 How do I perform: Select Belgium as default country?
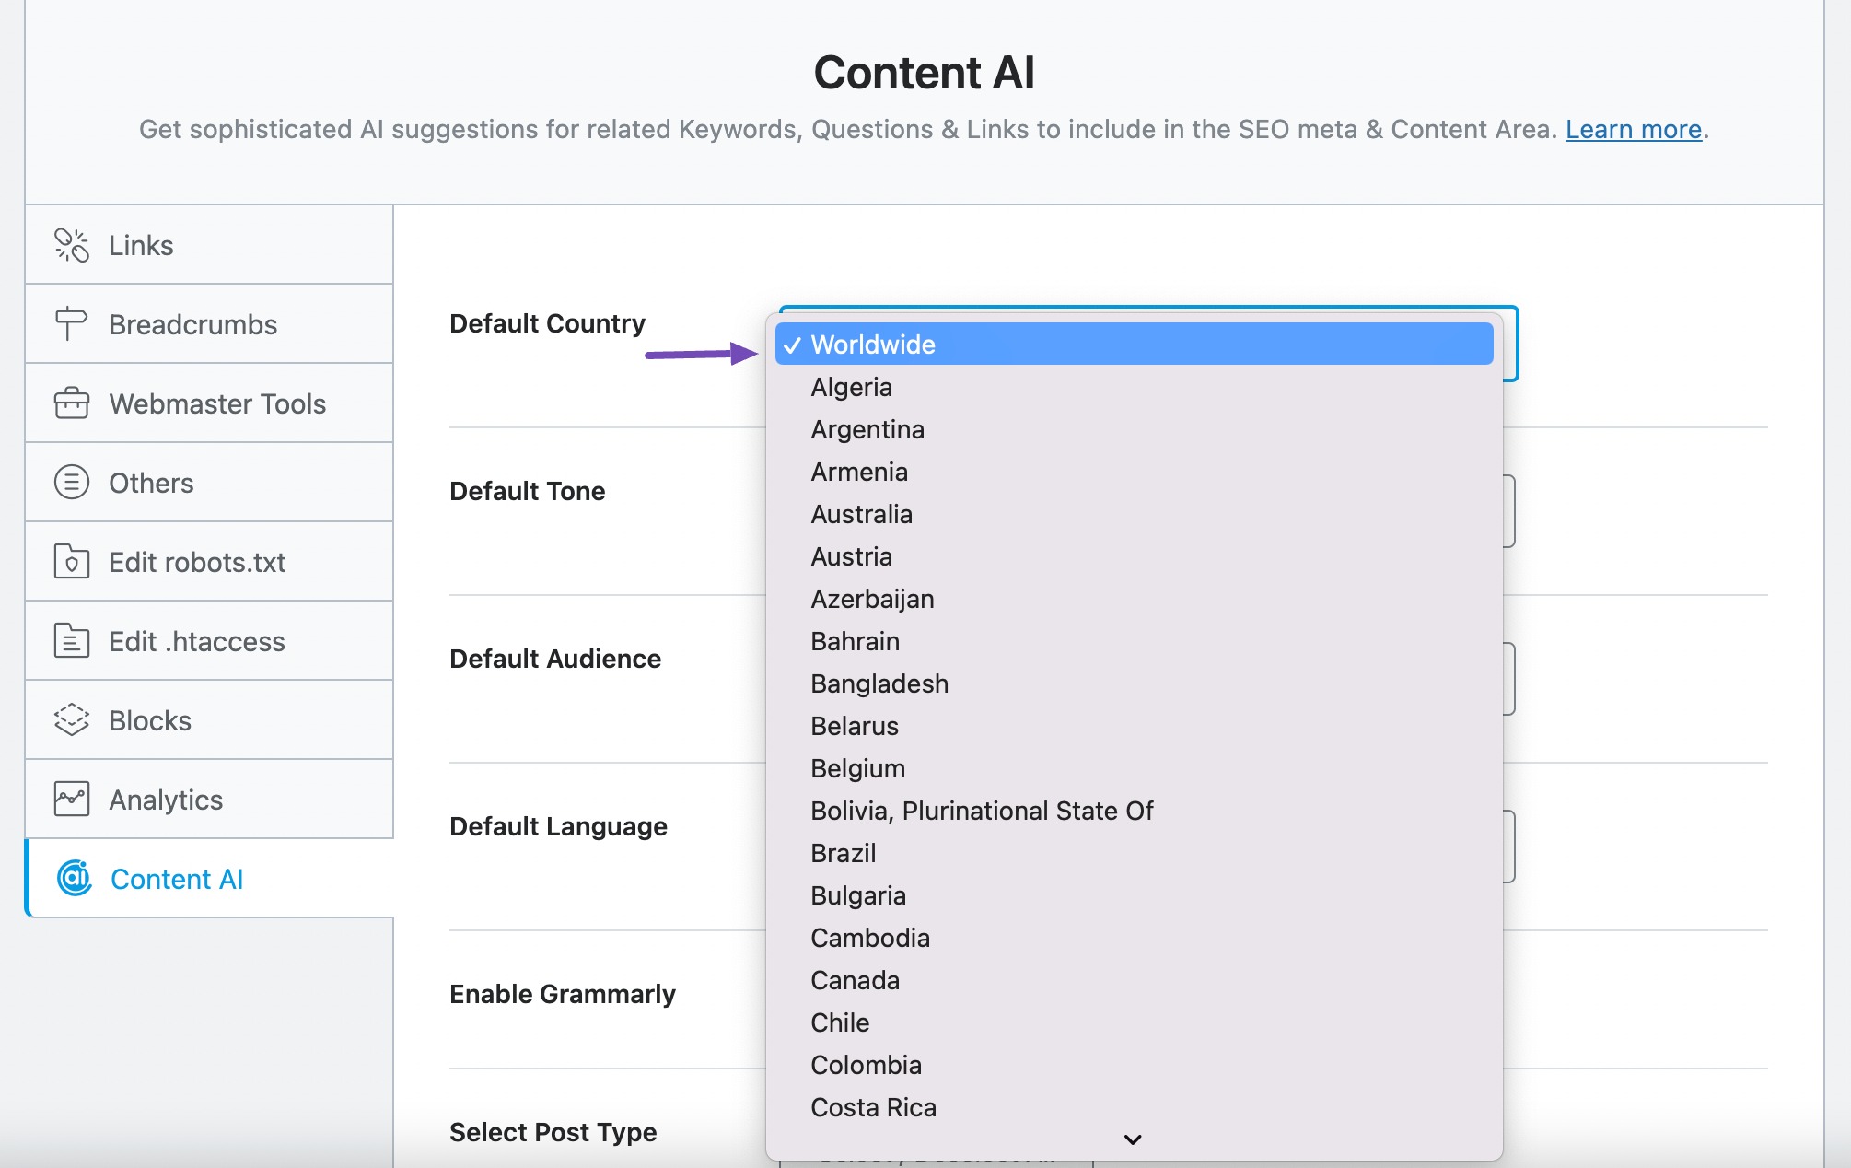(x=1134, y=768)
